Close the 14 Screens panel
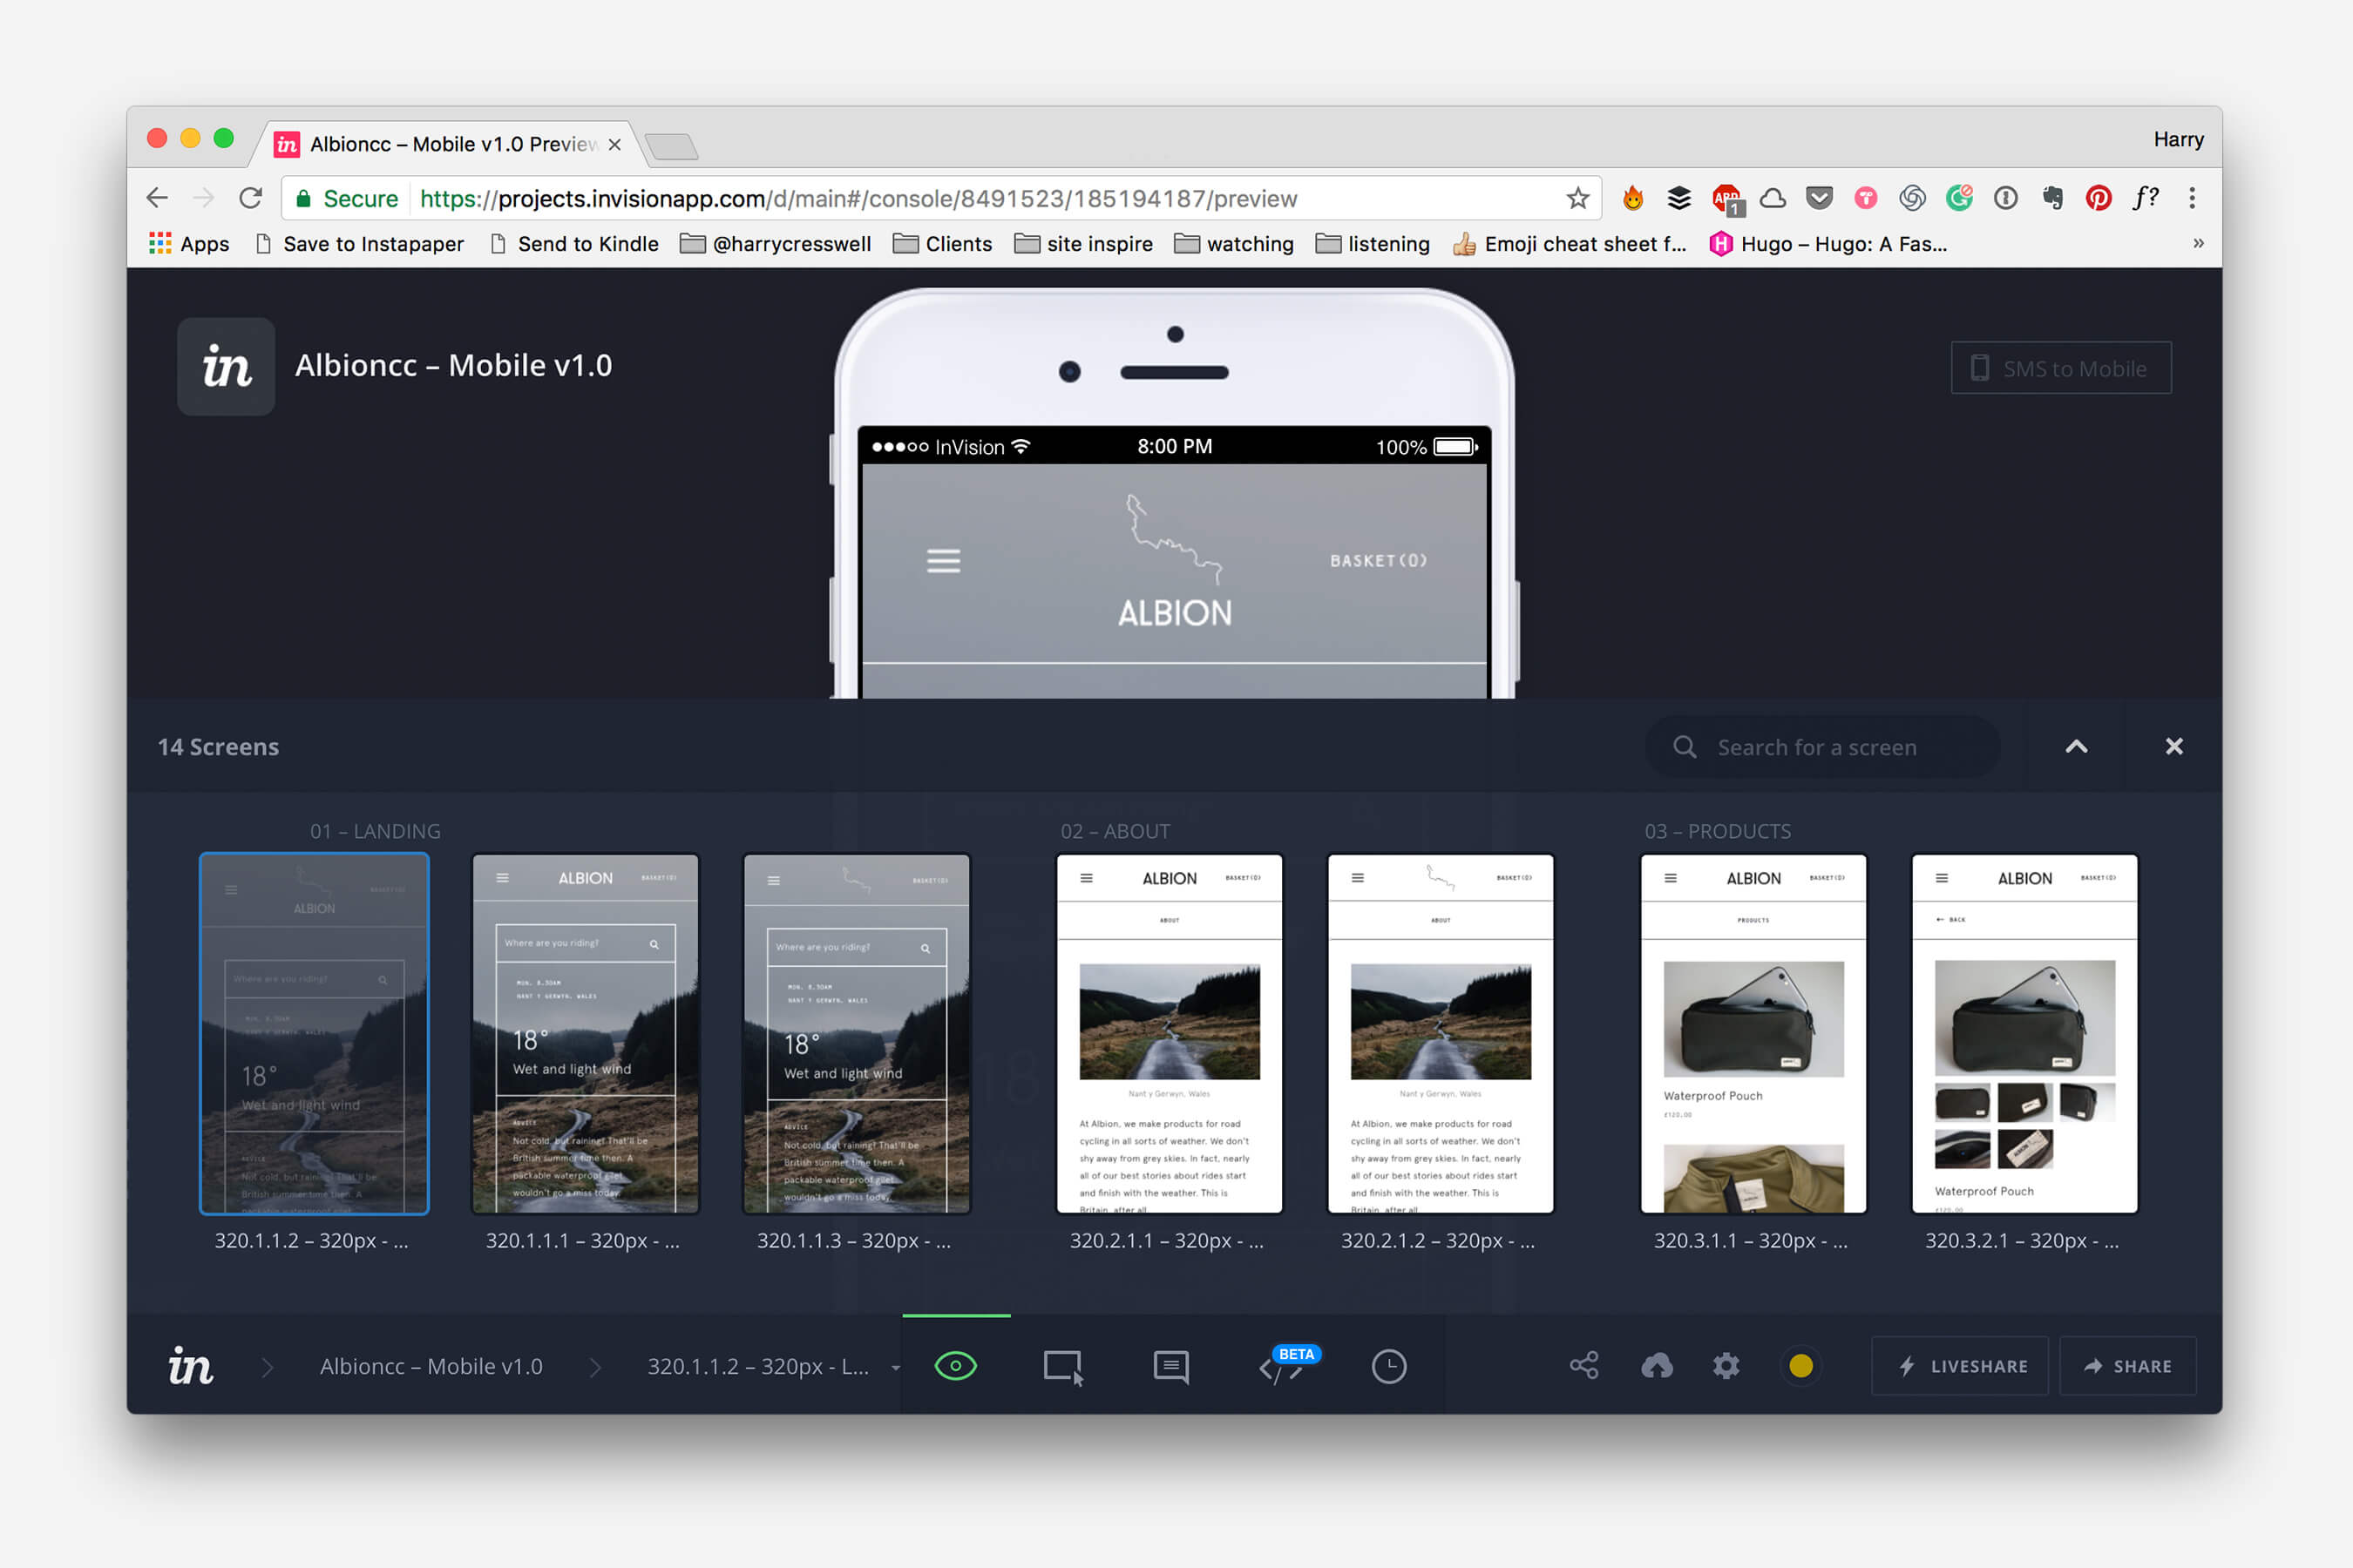Viewport: 2353px width, 1568px height. pyautogui.click(x=2174, y=747)
